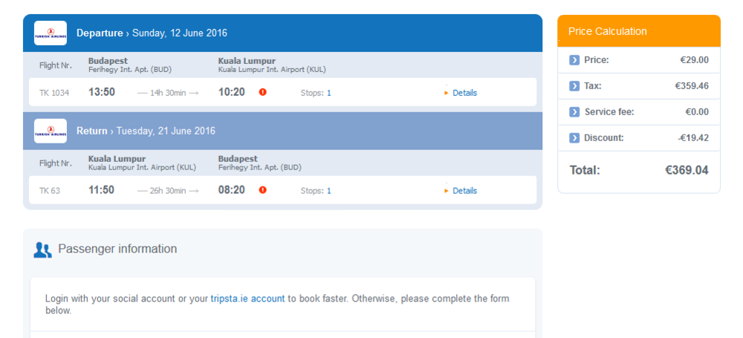Click the orange Price Calculation header
This screenshot has width=743, height=338.
point(638,31)
